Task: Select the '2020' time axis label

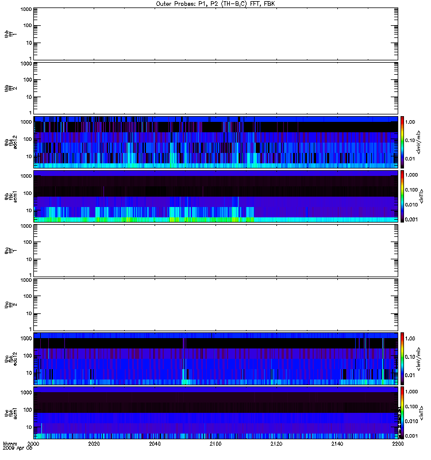Action: [94, 443]
